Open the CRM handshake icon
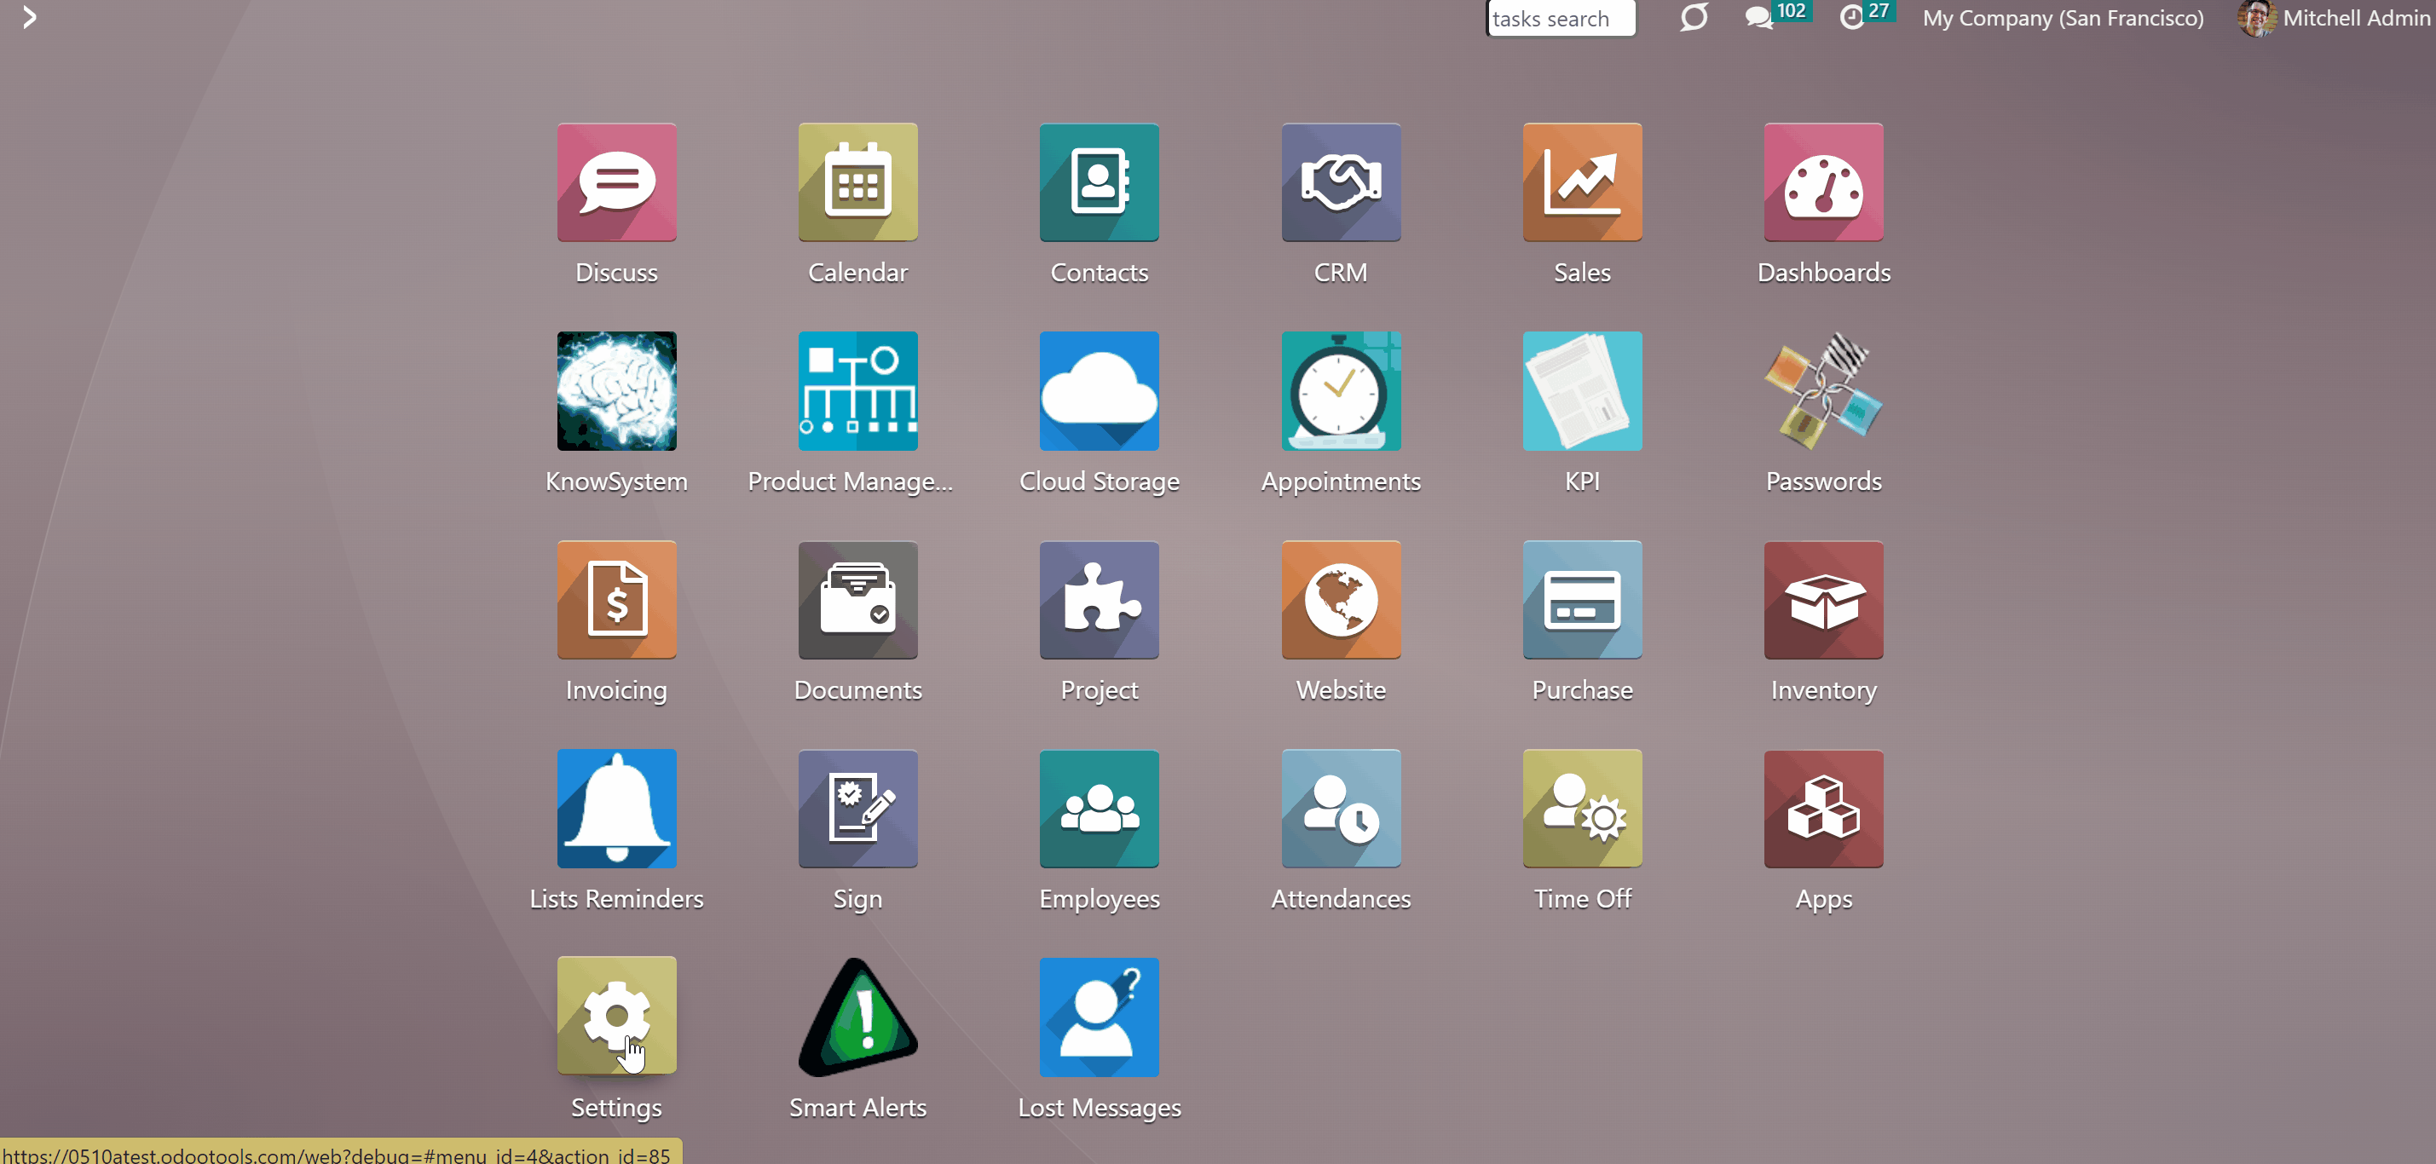The height and width of the screenshot is (1164, 2436). [1341, 182]
